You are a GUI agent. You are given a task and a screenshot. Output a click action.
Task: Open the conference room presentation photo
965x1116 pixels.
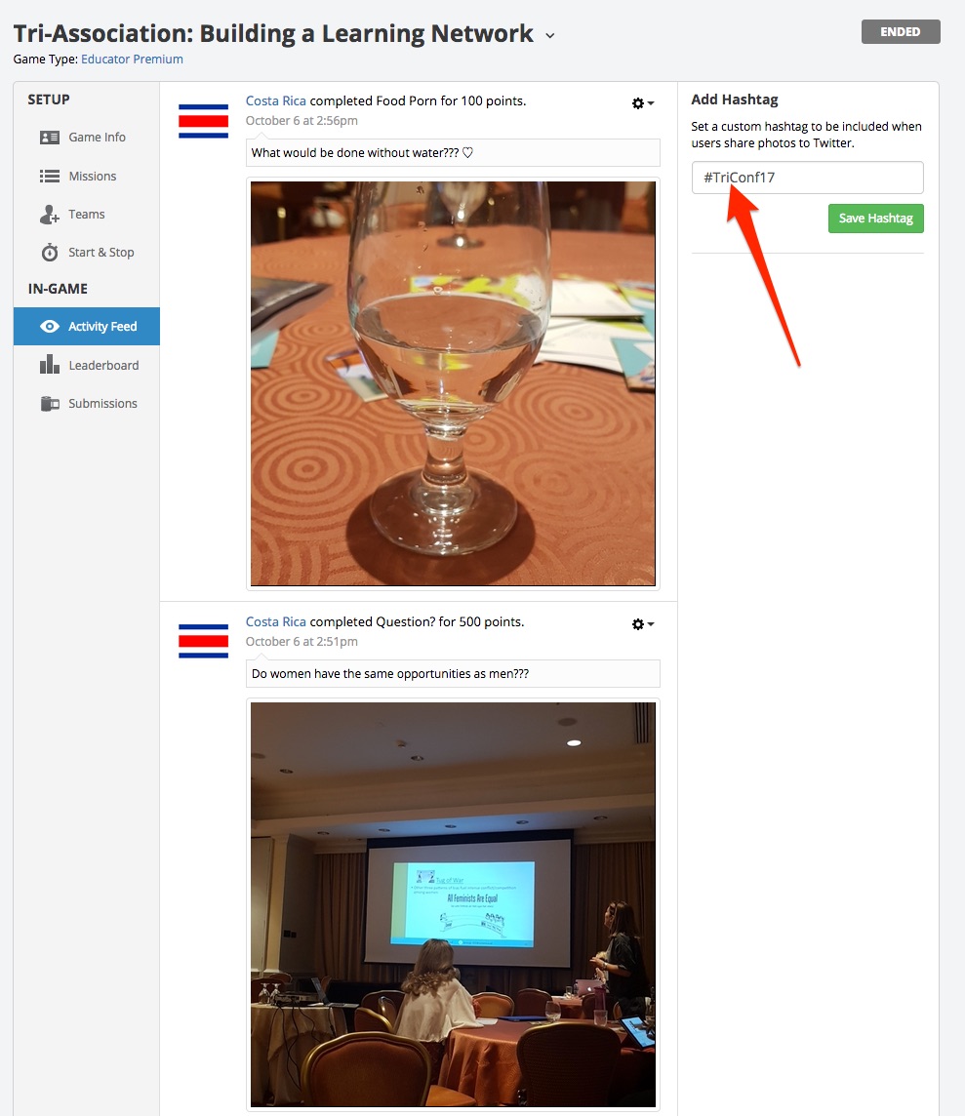click(453, 904)
